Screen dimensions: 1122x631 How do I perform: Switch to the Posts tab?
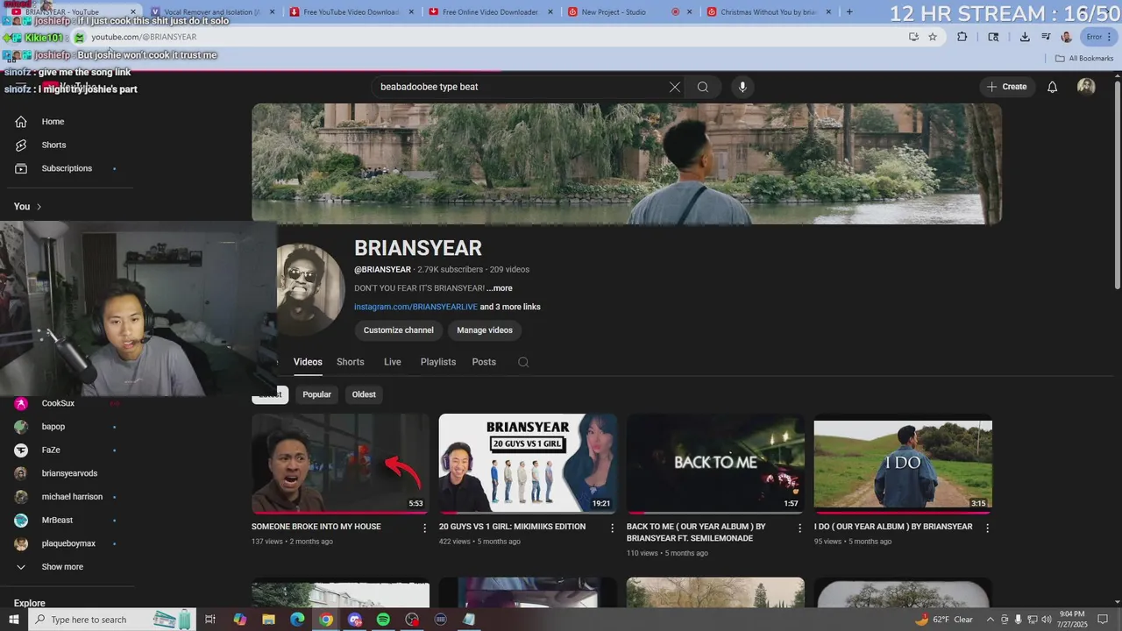(484, 362)
